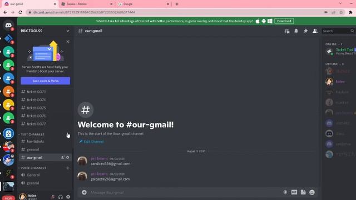The image size is (356, 200).
Task: Open the blue person server icon
Action: pos(8,78)
